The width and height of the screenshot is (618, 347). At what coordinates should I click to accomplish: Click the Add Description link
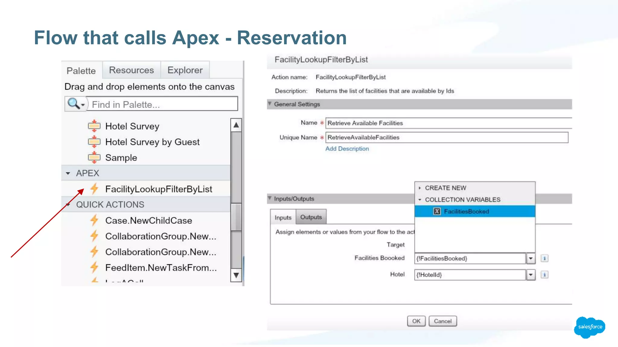point(347,148)
